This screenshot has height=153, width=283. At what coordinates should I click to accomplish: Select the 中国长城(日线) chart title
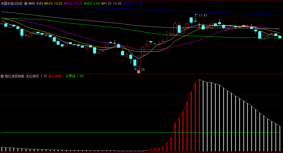pyautogui.click(x=12, y=4)
